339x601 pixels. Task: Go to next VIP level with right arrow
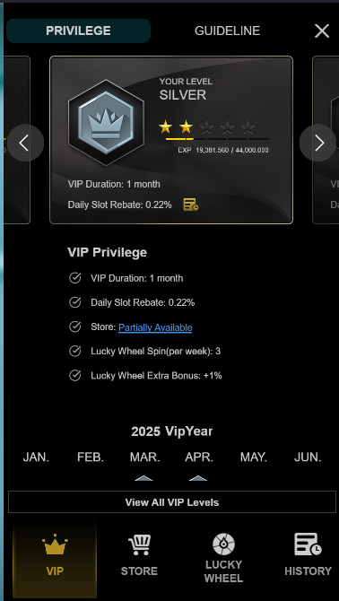click(x=318, y=143)
